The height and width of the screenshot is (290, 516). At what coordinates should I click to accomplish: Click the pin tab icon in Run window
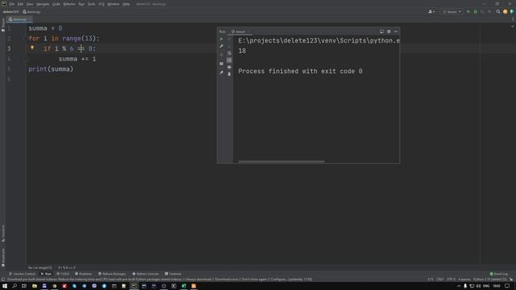pyautogui.click(x=222, y=72)
